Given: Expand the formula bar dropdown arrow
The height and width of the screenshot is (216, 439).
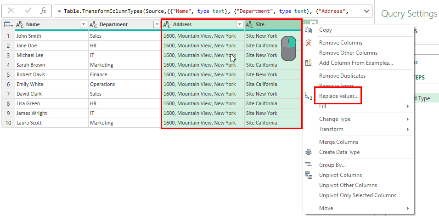Looking at the screenshot, I should click(x=366, y=11).
